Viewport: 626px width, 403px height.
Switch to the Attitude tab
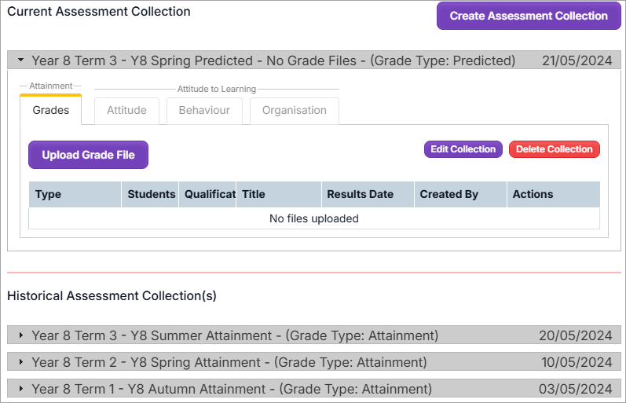(126, 111)
